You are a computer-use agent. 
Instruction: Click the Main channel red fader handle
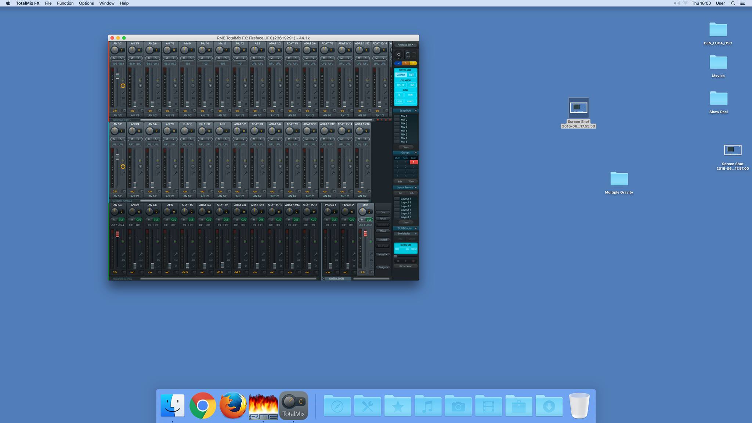click(365, 234)
